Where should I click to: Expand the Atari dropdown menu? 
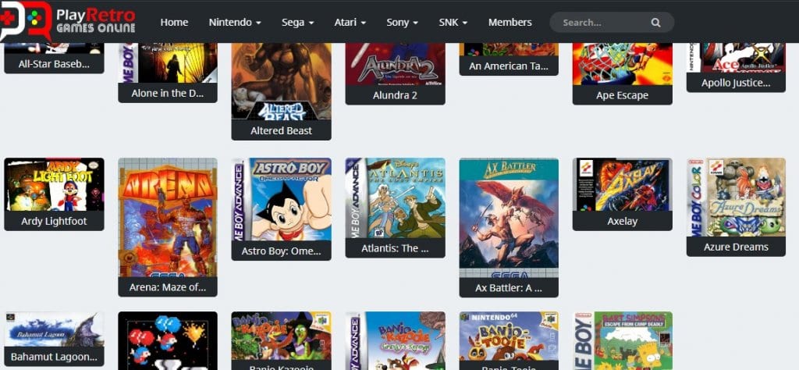coord(350,23)
